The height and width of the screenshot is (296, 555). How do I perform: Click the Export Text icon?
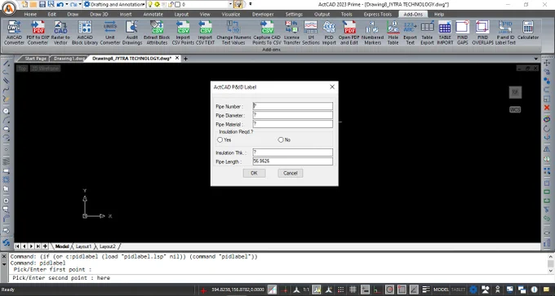tap(410, 33)
